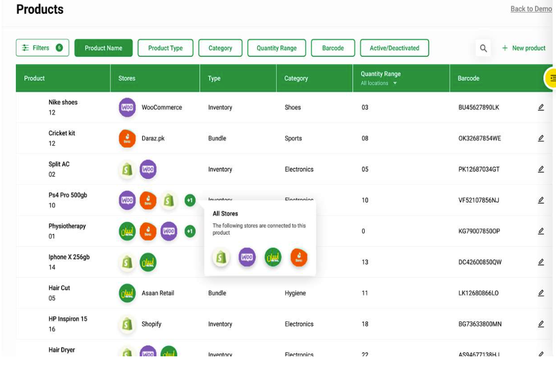Edit HP Inspiron 15 using its pencil icon

541,324
